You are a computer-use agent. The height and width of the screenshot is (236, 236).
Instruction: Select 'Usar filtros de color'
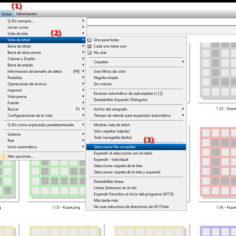pos(136,71)
